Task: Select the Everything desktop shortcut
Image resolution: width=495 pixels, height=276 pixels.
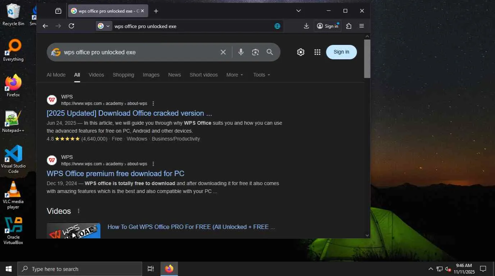Action: 13,50
